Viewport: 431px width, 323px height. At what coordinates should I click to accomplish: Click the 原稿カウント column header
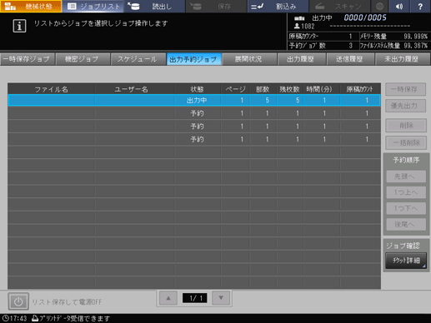360,89
